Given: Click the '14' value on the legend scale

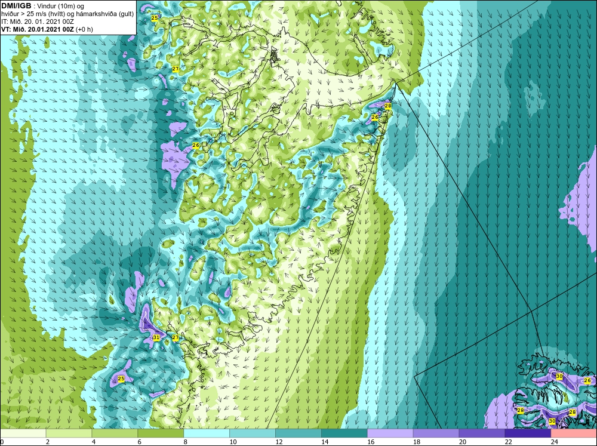Looking at the screenshot, I should (x=325, y=442).
